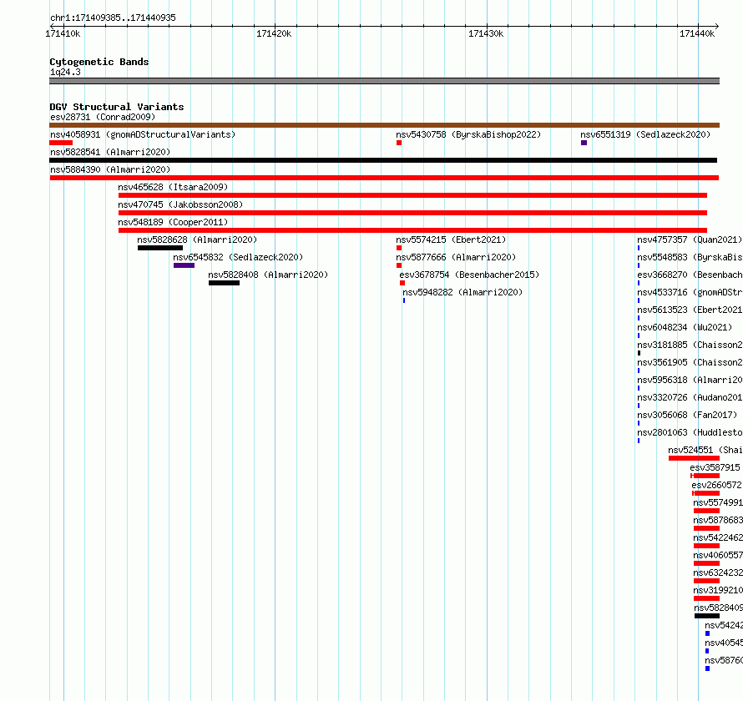Click the 171440k ruler position
The image size is (743, 701).
coord(697,33)
